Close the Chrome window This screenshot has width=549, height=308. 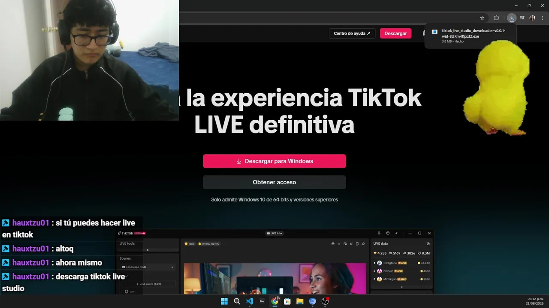[x=542, y=6]
